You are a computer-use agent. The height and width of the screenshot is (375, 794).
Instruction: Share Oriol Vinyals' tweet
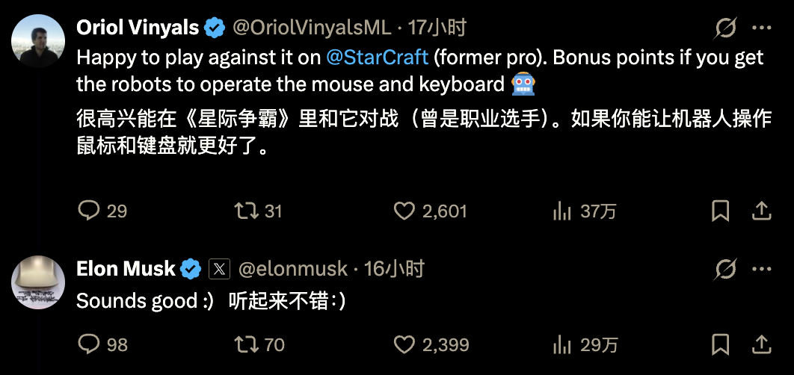(761, 211)
